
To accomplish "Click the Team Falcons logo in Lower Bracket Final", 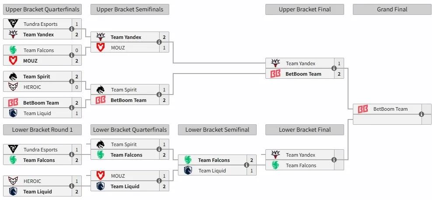I will click(x=275, y=165).
